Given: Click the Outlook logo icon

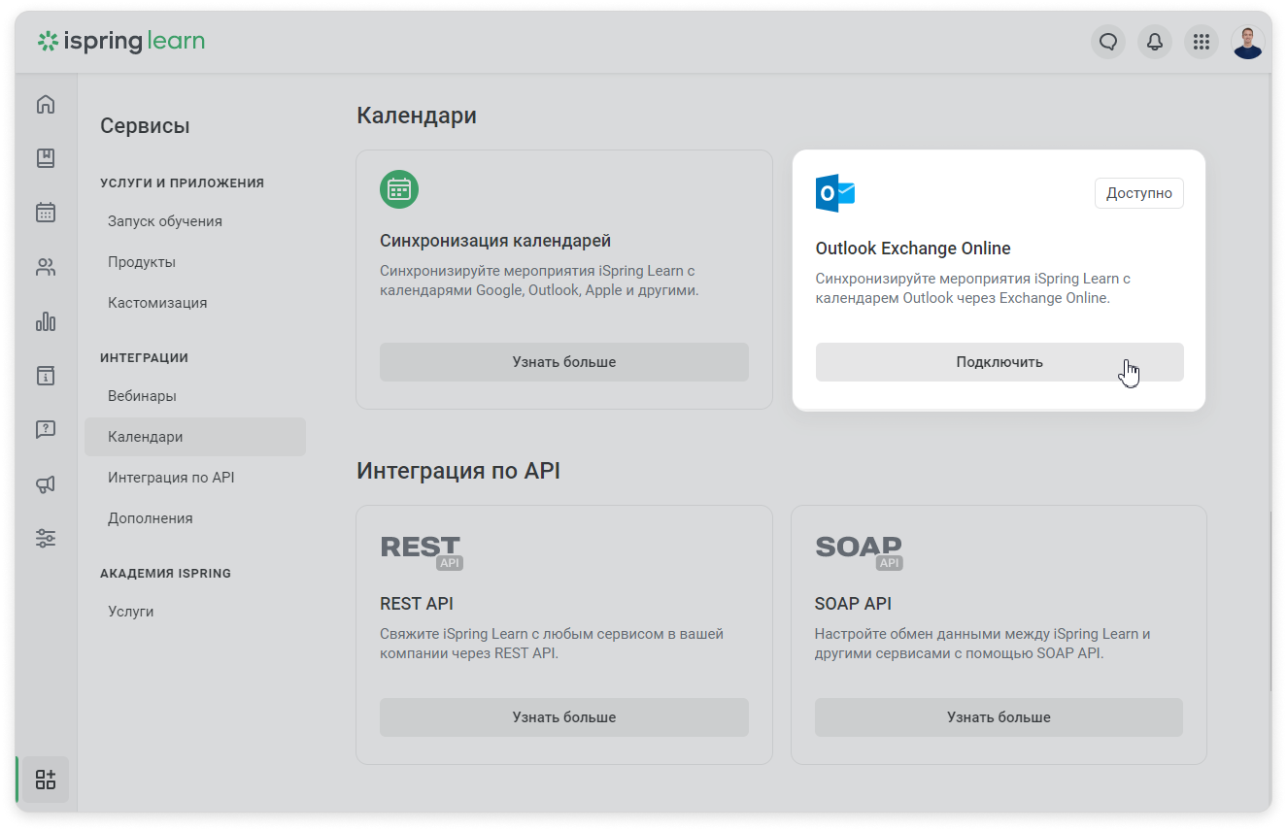Looking at the screenshot, I should [835, 194].
